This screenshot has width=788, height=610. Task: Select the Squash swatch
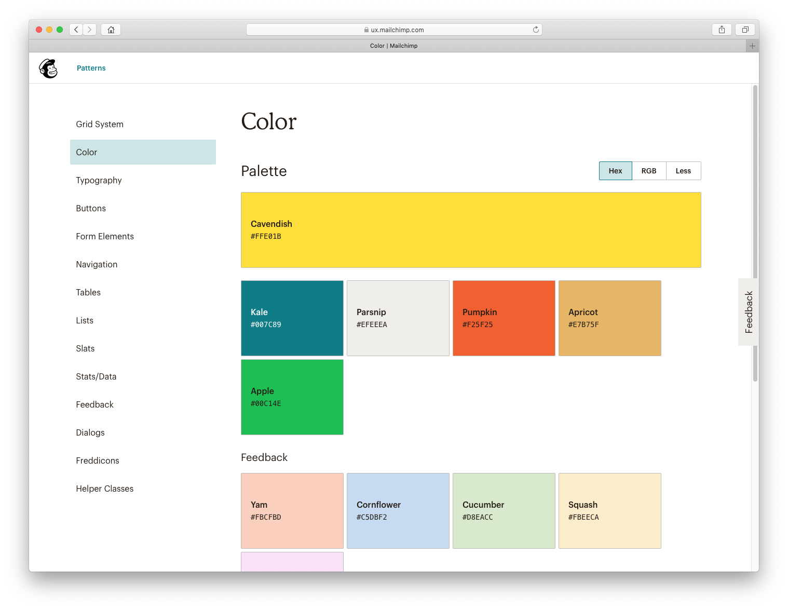610,511
